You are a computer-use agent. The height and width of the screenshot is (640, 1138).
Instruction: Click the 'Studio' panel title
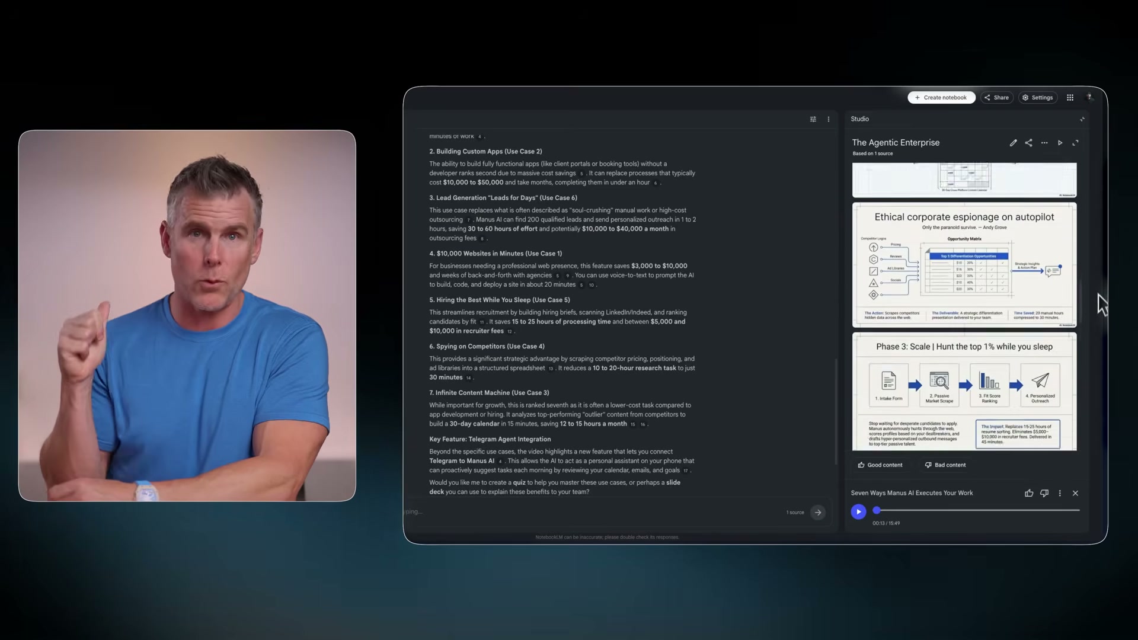tap(859, 119)
